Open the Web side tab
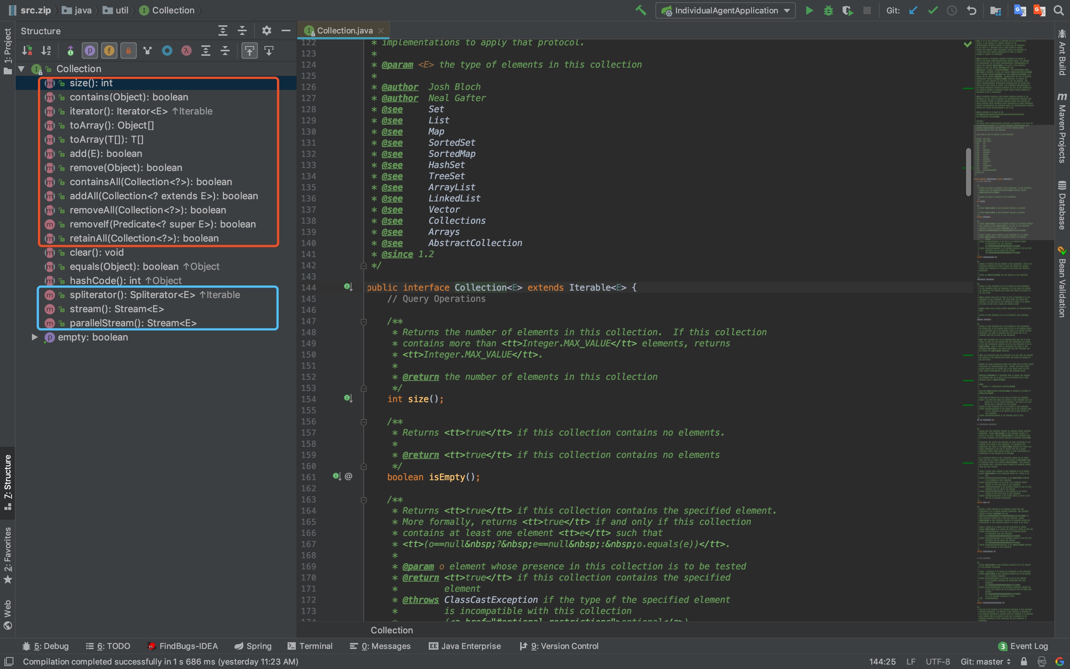Viewport: 1070px width, 669px height. coord(7,615)
